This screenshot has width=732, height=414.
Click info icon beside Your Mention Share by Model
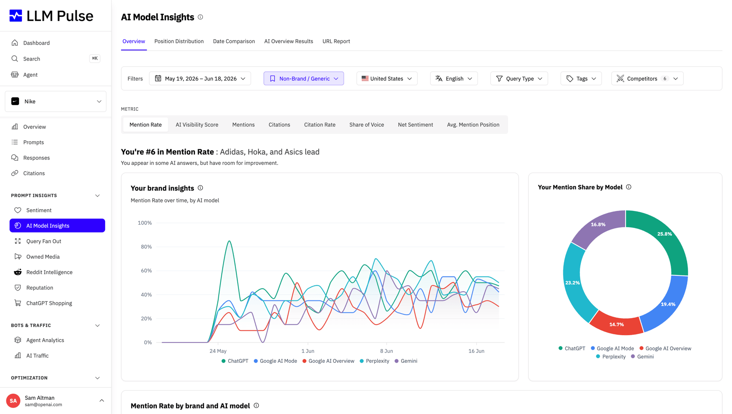coord(629,187)
